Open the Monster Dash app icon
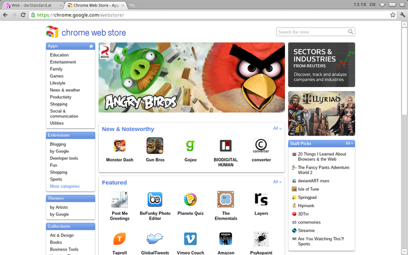408x255 pixels. tap(120, 146)
